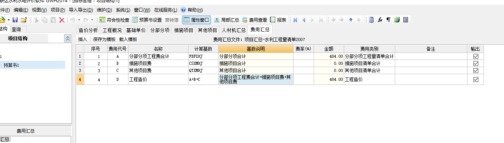
Task: Open the 在线服务(L) menu
Action: 165,10
